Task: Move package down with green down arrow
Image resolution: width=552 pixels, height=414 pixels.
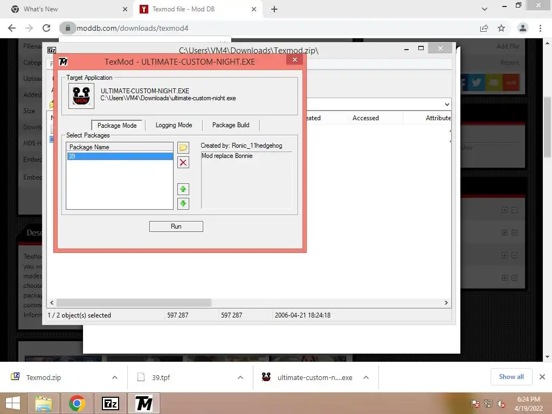Action: [183, 203]
